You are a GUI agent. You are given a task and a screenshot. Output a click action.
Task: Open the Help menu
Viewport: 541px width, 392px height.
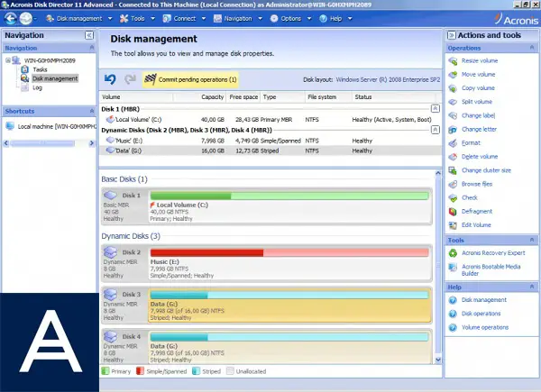(335, 19)
